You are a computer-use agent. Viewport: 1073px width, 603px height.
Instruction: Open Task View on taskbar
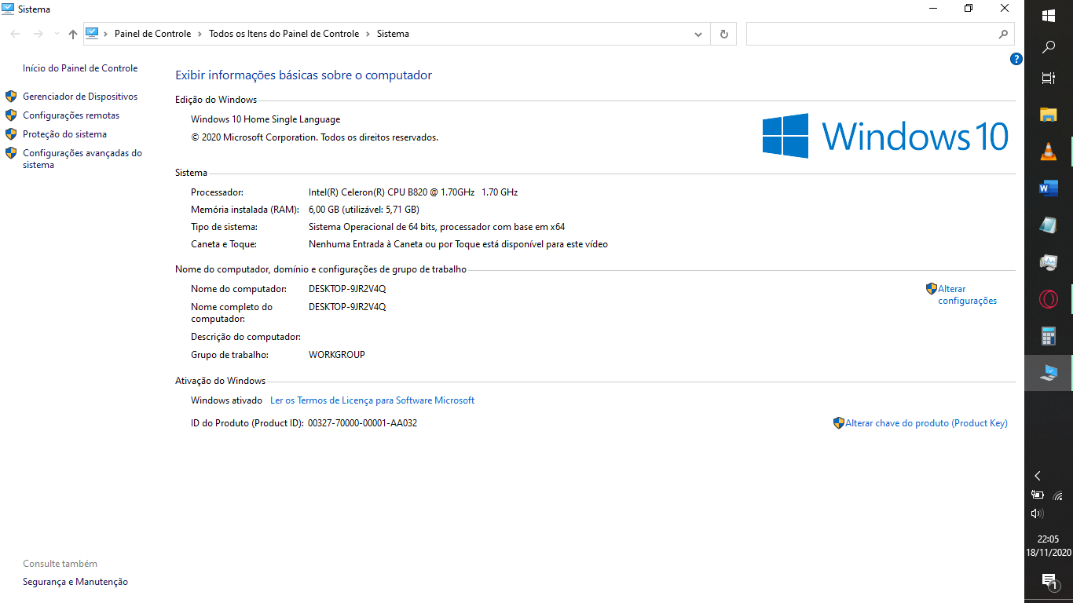[x=1049, y=78]
